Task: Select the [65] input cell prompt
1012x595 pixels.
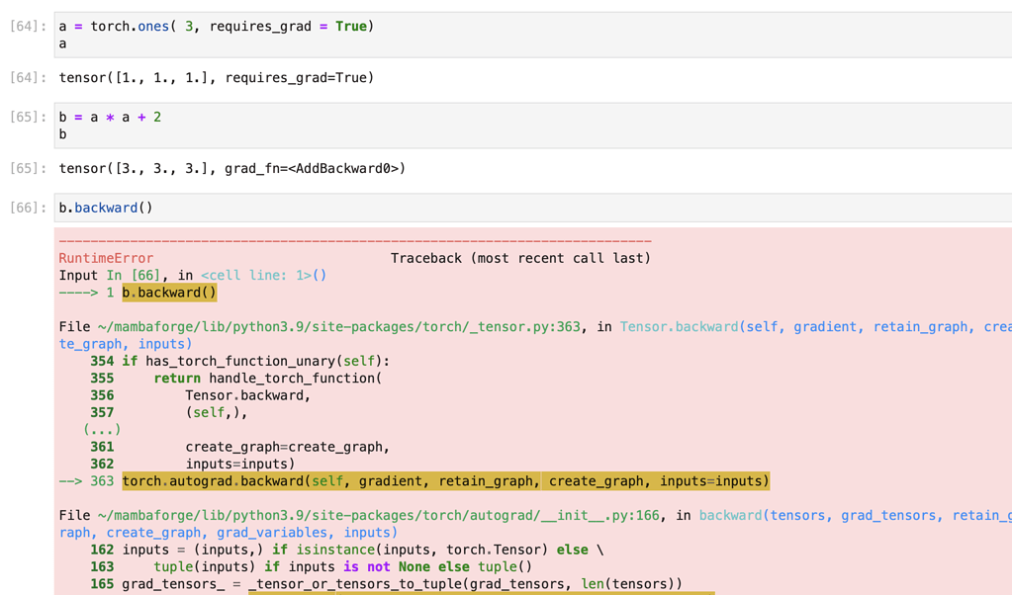Action: [x=28, y=118]
